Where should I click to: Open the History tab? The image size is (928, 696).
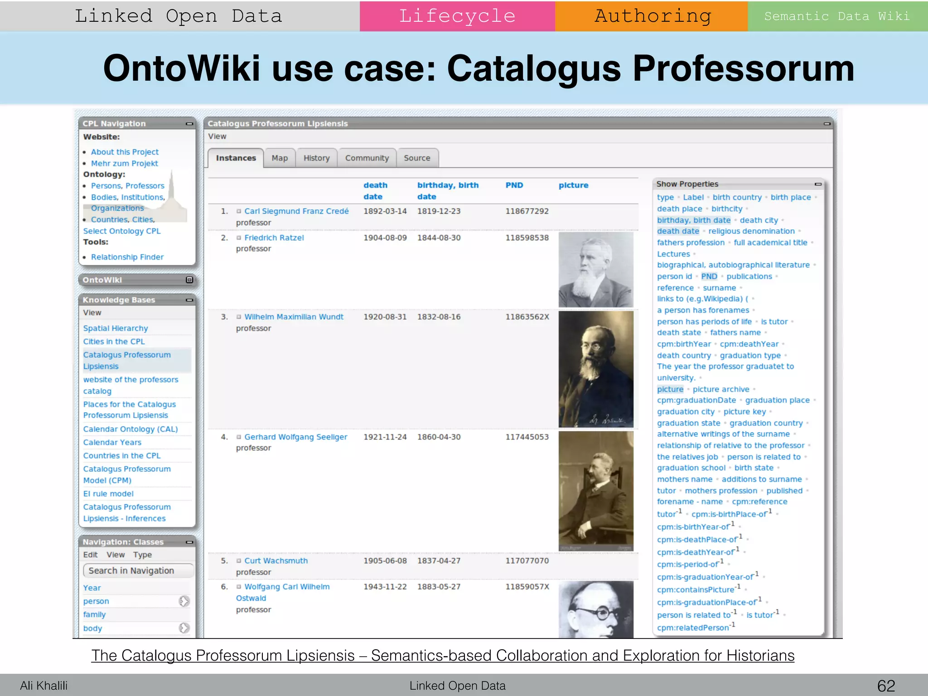point(316,158)
